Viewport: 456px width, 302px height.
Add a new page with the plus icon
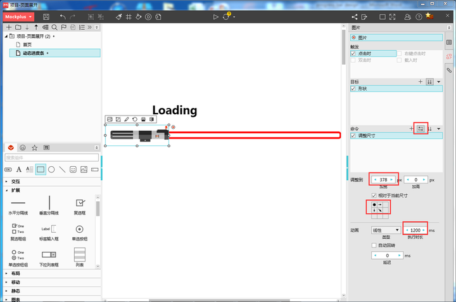tap(9, 27)
